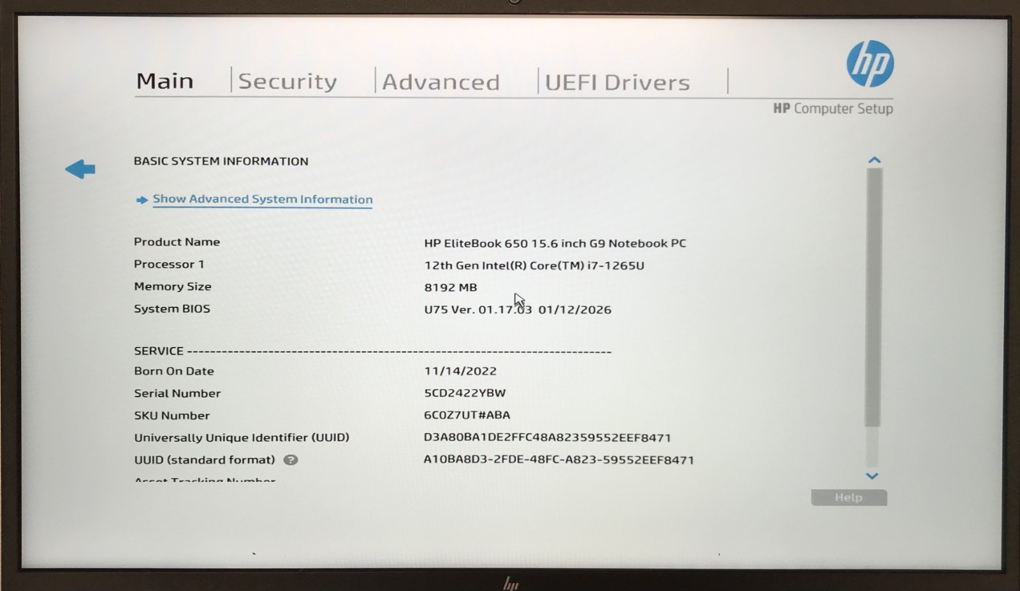Open the Main tab
The height and width of the screenshot is (591, 1020).
tap(164, 81)
